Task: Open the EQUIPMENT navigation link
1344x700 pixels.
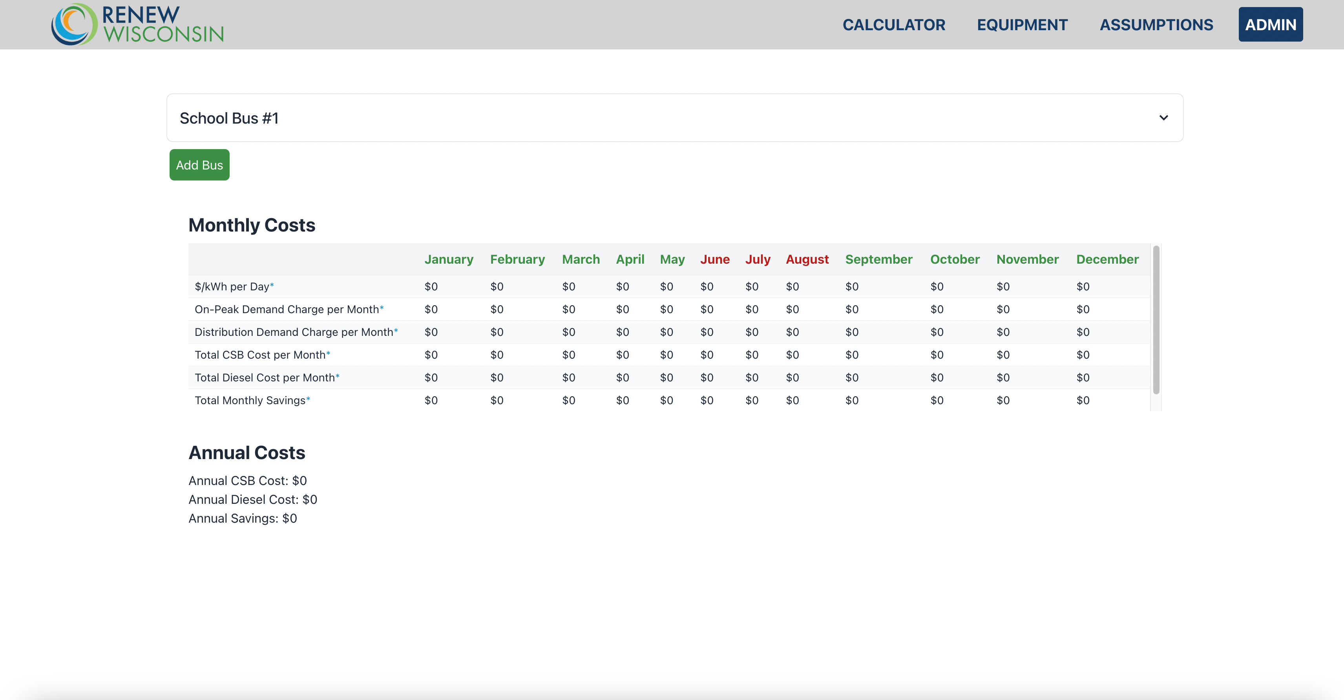Action: (x=1022, y=24)
